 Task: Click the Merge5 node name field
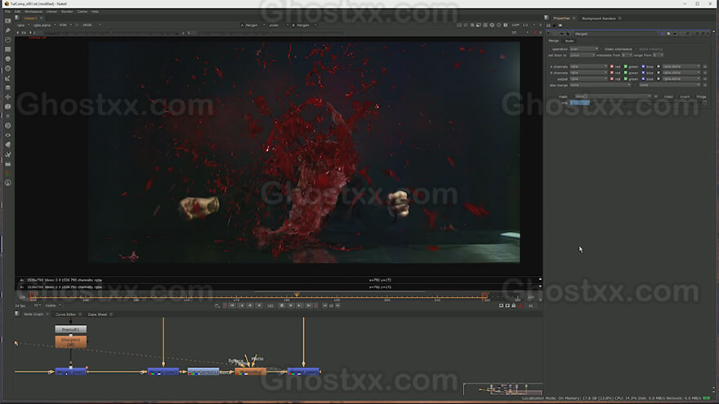click(617, 34)
